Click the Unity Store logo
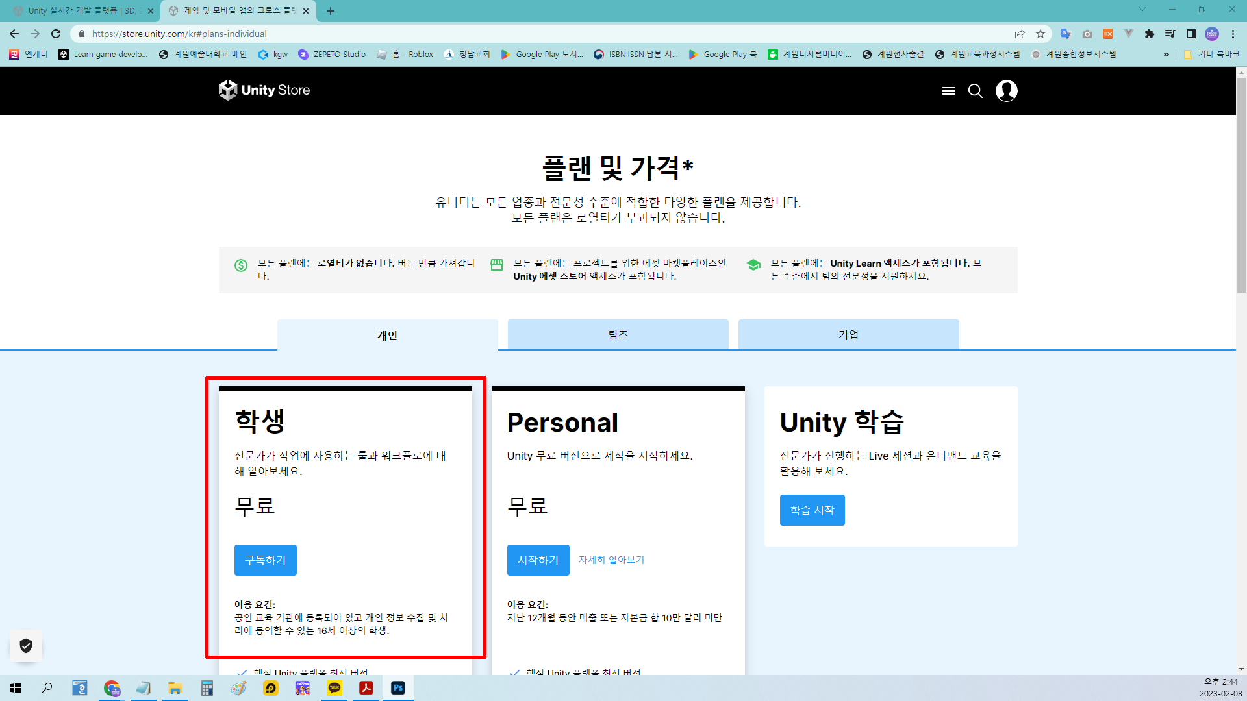Image resolution: width=1247 pixels, height=701 pixels. [x=264, y=90]
